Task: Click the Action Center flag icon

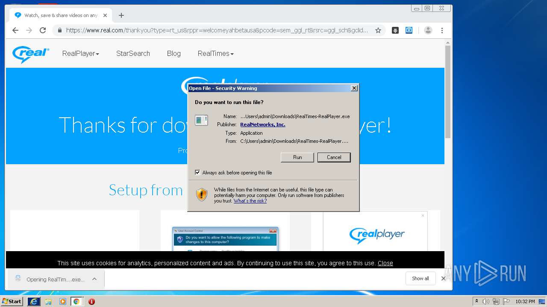Action: [x=506, y=301]
